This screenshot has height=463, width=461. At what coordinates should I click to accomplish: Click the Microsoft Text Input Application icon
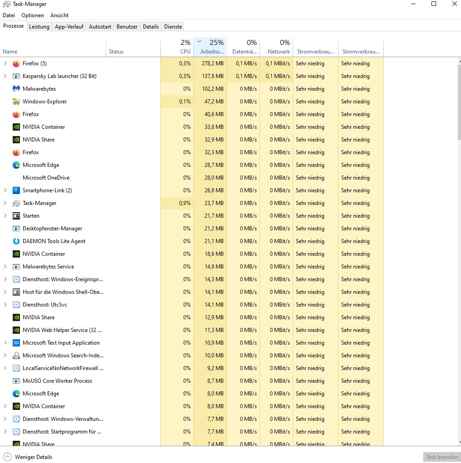pos(16,343)
